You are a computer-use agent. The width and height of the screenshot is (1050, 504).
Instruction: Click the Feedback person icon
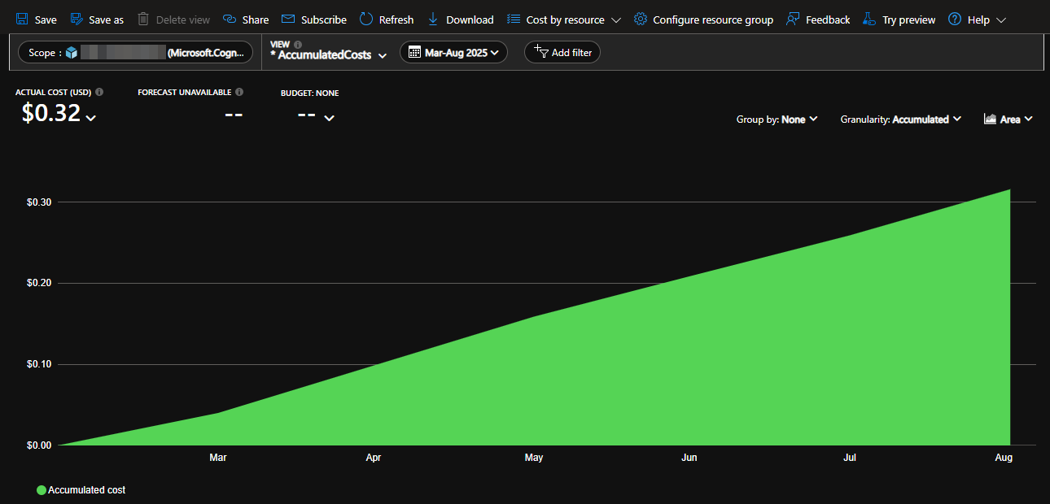[x=793, y=19]
